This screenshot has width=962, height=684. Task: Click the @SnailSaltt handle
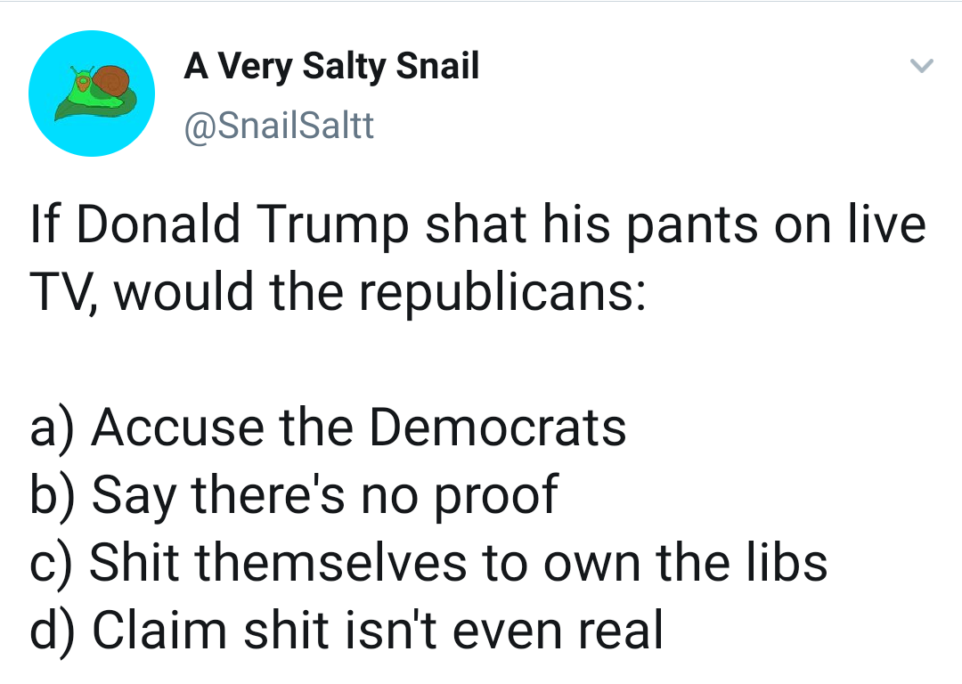(x=279, y=126)
